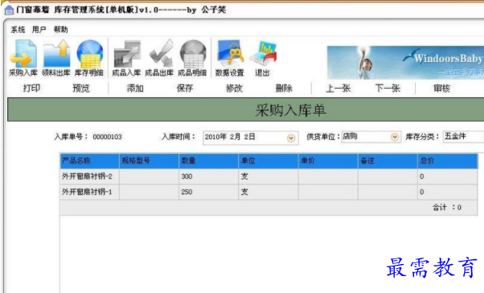Open 采购入库 purchase entry icon
Viewport: 484px width, 293px height.
click(23, 58)
